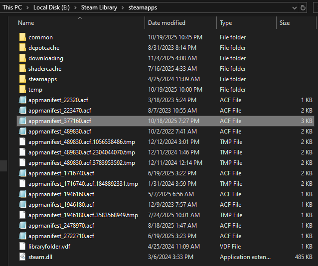This screenshot has height=266, width=318.
Task: Click steamapps in the address bar
Action: coord(143,7)
